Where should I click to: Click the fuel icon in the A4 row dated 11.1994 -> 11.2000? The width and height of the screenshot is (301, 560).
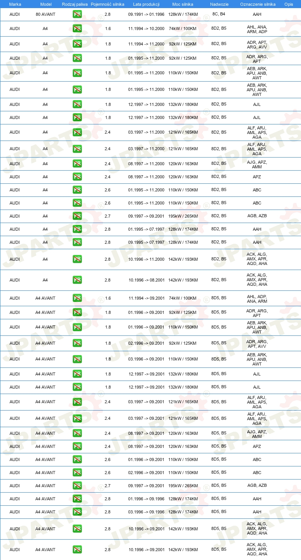(77, 44)
